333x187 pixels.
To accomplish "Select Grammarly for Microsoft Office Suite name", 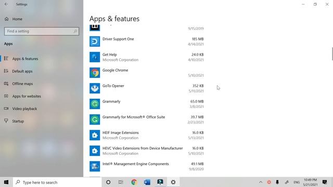I will (x=134, y=117).
